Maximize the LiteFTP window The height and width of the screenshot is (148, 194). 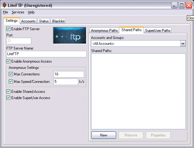tap(181, 5)
